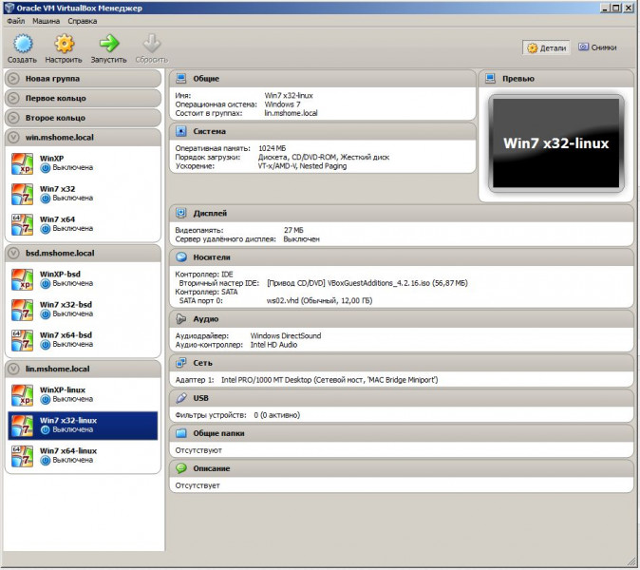Click the ws02.vhd disk entry
Viewport: 640px width, 570px height.
click(x=319, y=301)
